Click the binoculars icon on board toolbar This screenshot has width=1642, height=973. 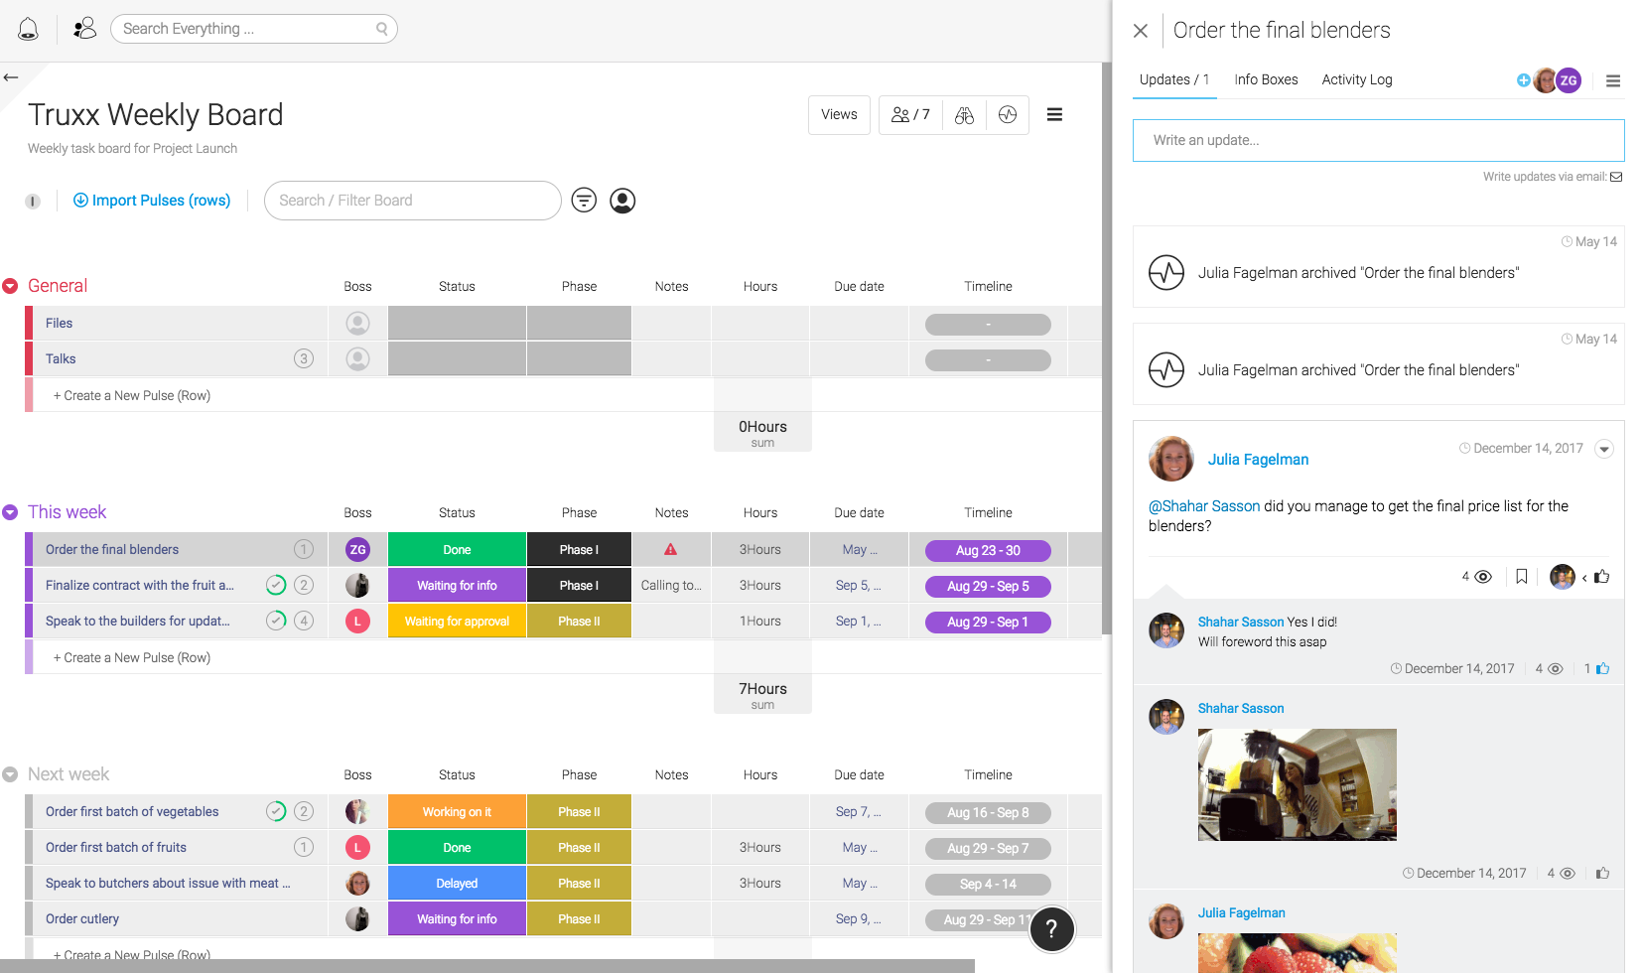[964, 115]
